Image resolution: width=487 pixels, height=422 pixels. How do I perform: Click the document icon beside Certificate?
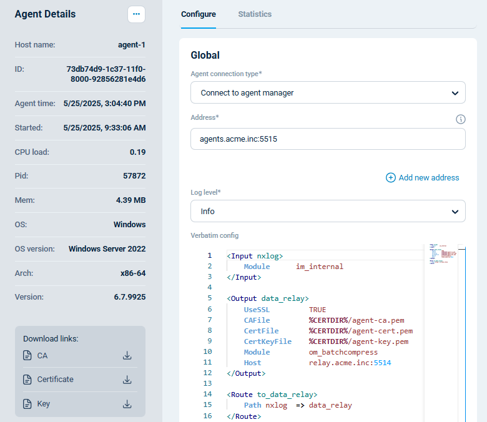coord(27,380)
